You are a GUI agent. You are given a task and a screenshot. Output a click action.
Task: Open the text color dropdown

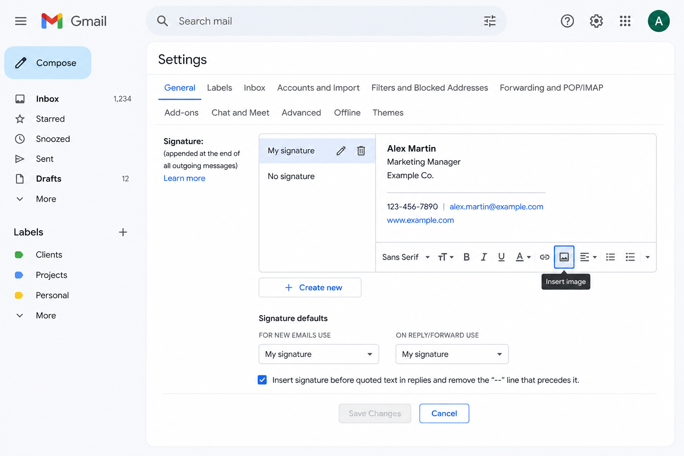tap(523, 257)
